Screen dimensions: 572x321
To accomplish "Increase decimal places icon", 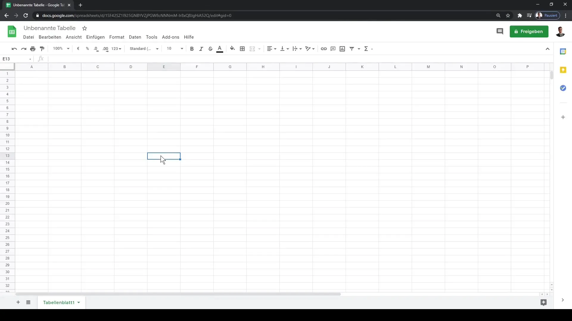I will tap(105, 49).
